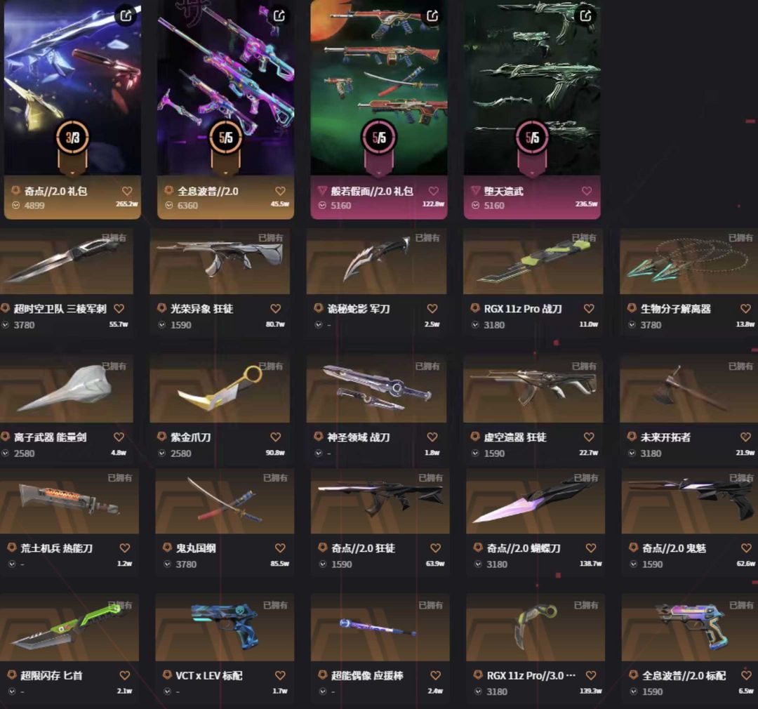Screen dimensions: 758x709
Task: Open the RGX 11z Pro 战刀 item name
Action: point(523,309)
